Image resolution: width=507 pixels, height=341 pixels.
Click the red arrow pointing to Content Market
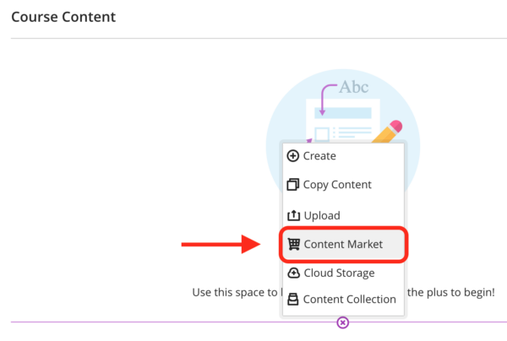tap(221, 245)
